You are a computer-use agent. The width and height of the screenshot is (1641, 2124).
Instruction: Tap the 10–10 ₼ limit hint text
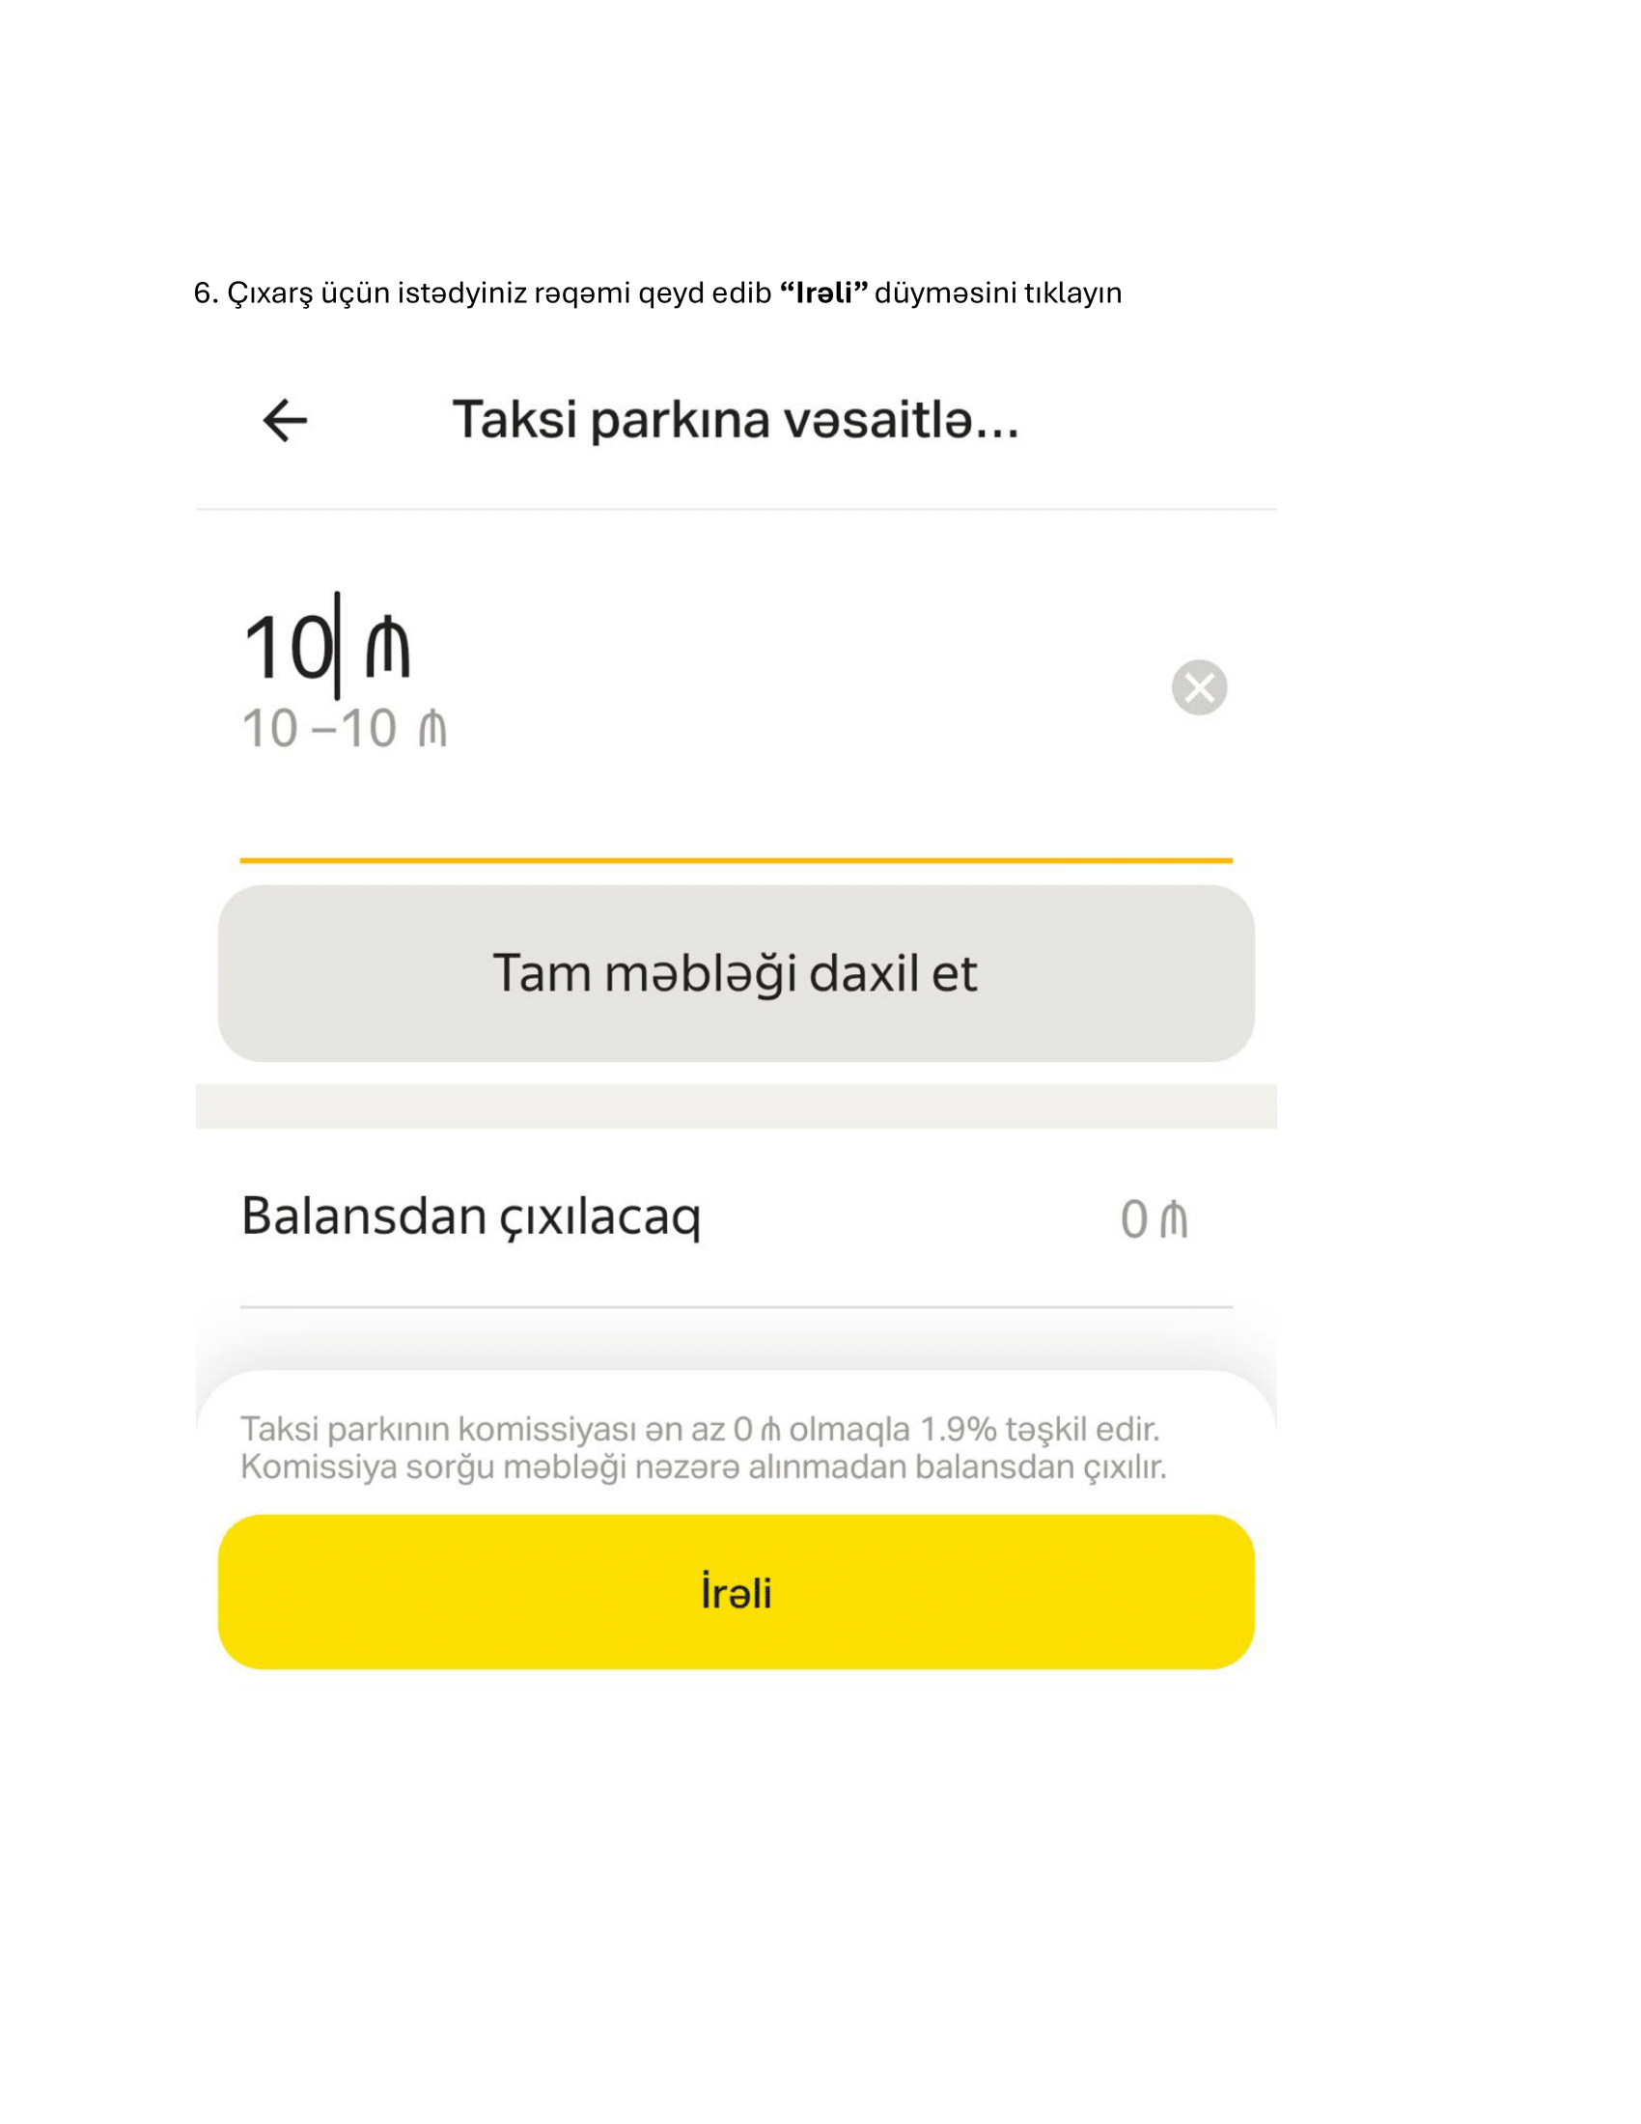pyautogui.click(x=345, y=728)
